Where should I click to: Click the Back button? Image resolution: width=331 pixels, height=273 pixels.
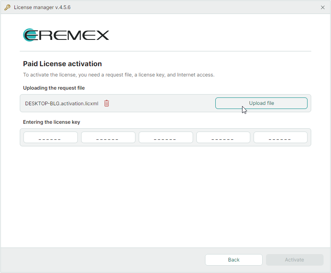pos(234,260)
